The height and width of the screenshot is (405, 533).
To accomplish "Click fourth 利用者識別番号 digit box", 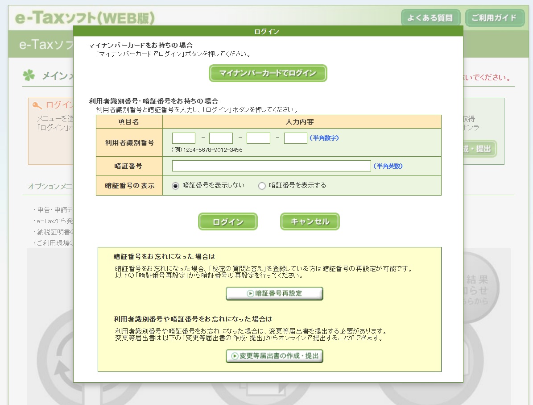I will 295,138.
